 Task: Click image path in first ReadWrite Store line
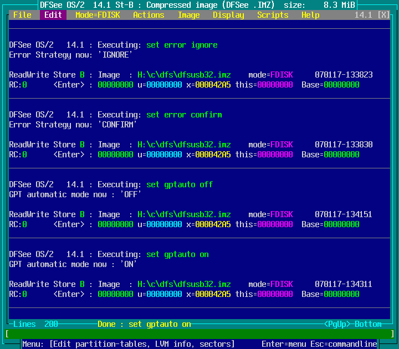tap(184, 75)
